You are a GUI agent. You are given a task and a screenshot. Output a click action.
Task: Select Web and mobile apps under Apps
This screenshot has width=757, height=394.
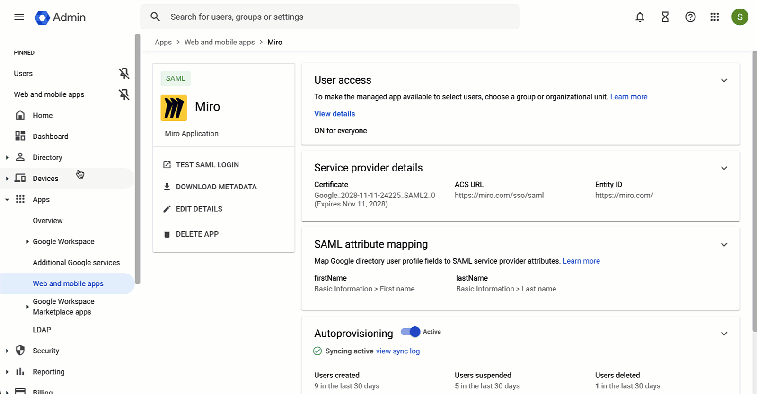[x=68, y=283]
